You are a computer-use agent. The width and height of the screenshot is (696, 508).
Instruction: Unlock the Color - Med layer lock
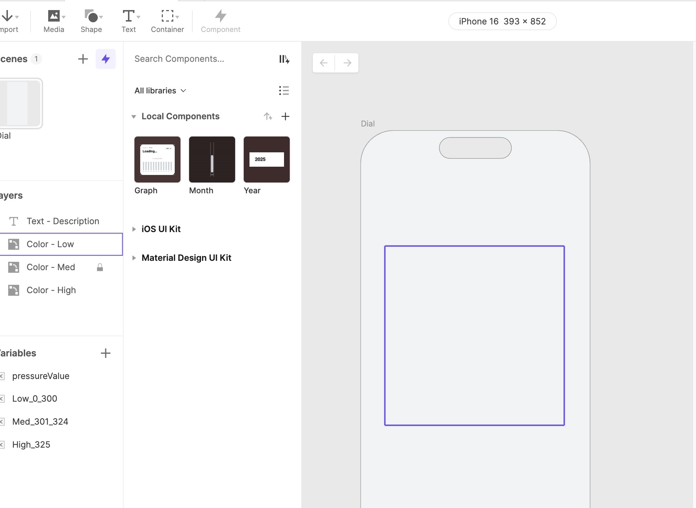[x=100, y=267]
